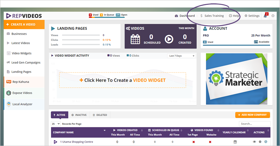Click the gear settings icon in Actions column
This screenshot has width=280, height=146.
click(260, 142)
